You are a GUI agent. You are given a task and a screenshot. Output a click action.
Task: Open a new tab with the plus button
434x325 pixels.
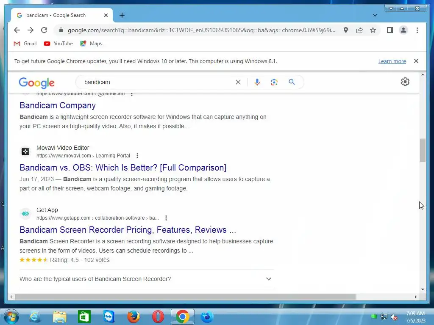(122, 15)
